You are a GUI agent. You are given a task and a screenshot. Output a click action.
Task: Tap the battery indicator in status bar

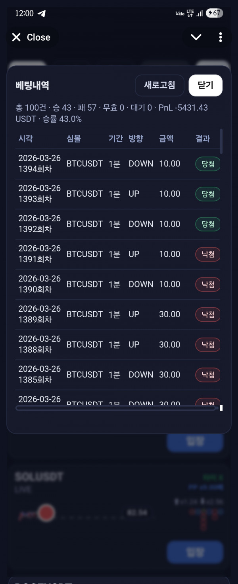point(215,14)
